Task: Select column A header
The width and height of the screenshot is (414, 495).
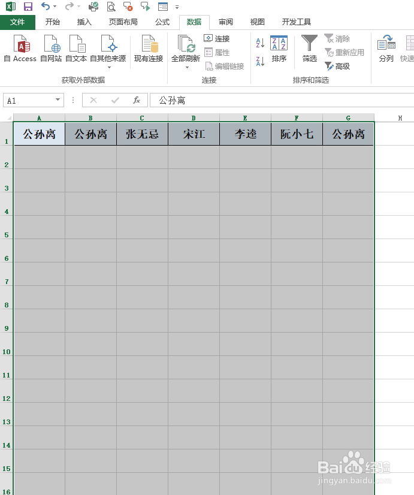Action: click(39, 117)
